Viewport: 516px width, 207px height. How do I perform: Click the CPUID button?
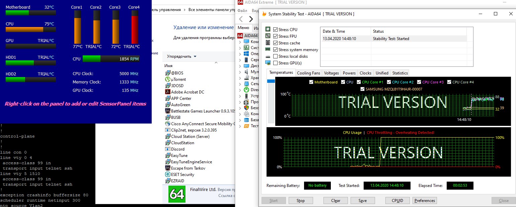pos(397,201)
